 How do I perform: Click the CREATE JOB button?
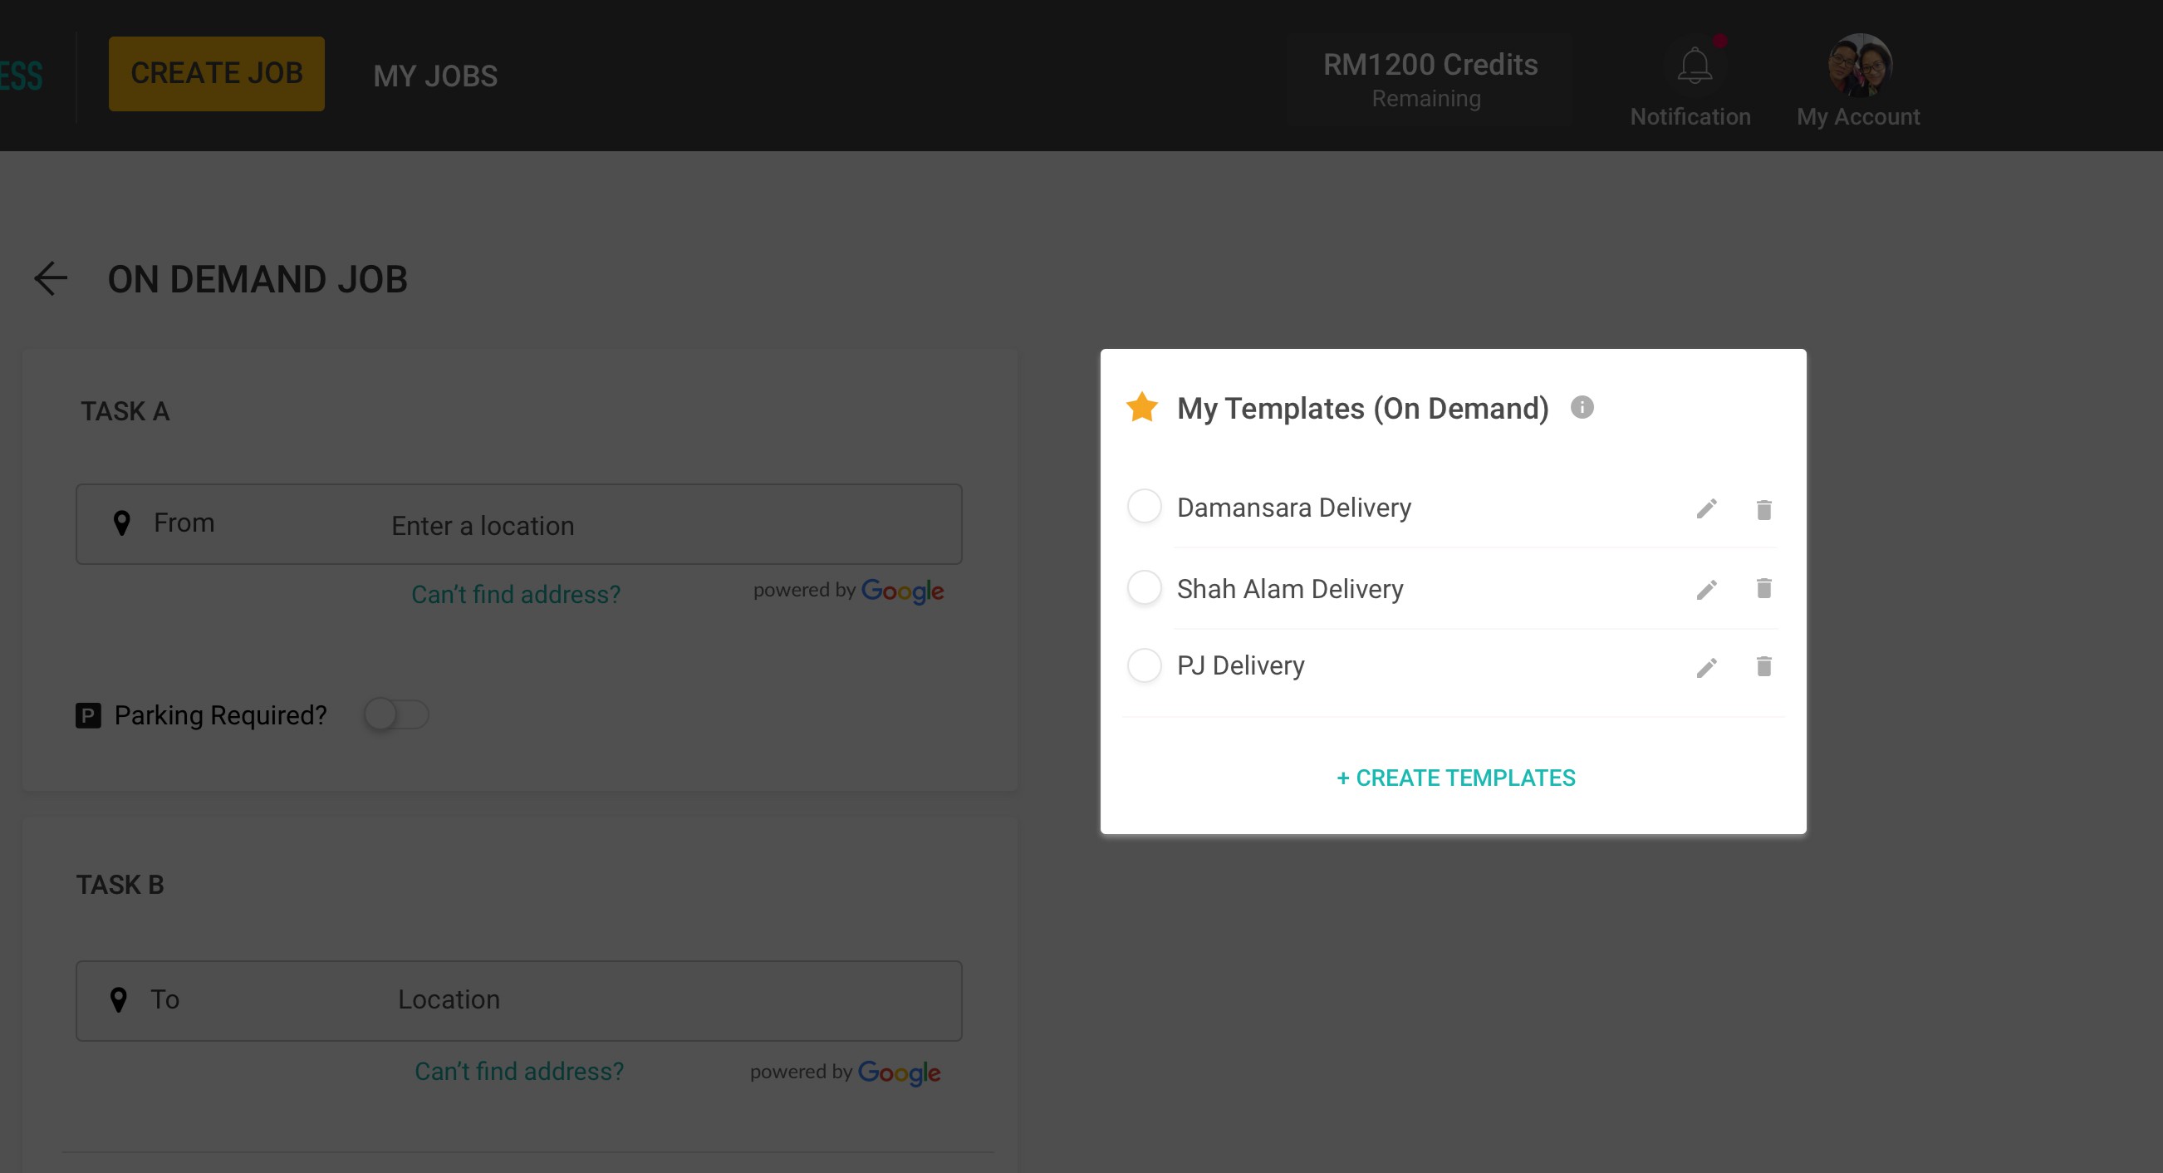pyautogui.click(x=217, y=74)
